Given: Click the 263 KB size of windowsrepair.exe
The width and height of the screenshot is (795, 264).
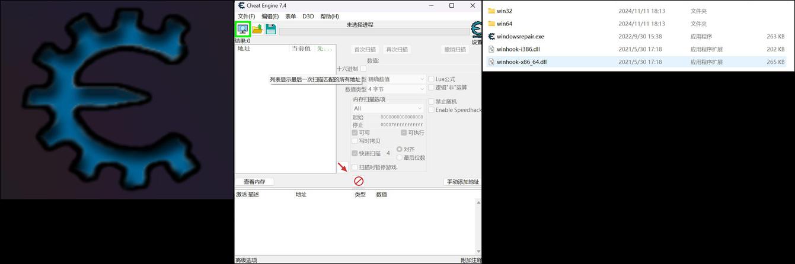Looking at the screenshot, I should pyautogui.click(x=775, y=36).
